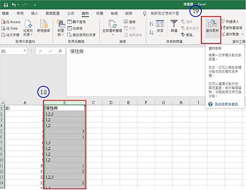Click 連線 (Connections) button
This screenshot has width=246, height=190.
click(130, 22)
